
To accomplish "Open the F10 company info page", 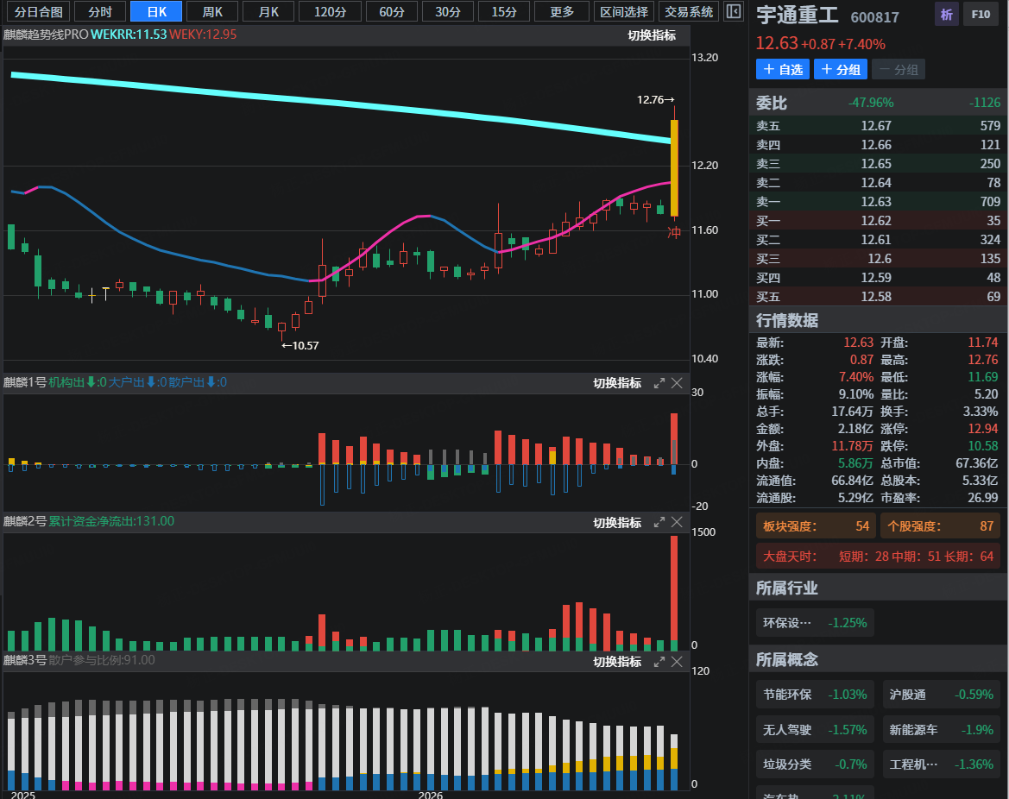I will point(981,14).
